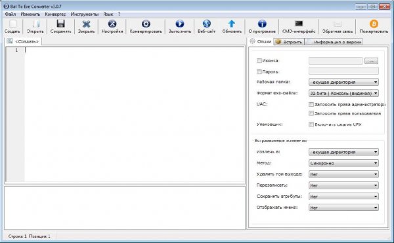
Task: Click the Закрыть toolbar icon
Action: (x=86, y=24)
